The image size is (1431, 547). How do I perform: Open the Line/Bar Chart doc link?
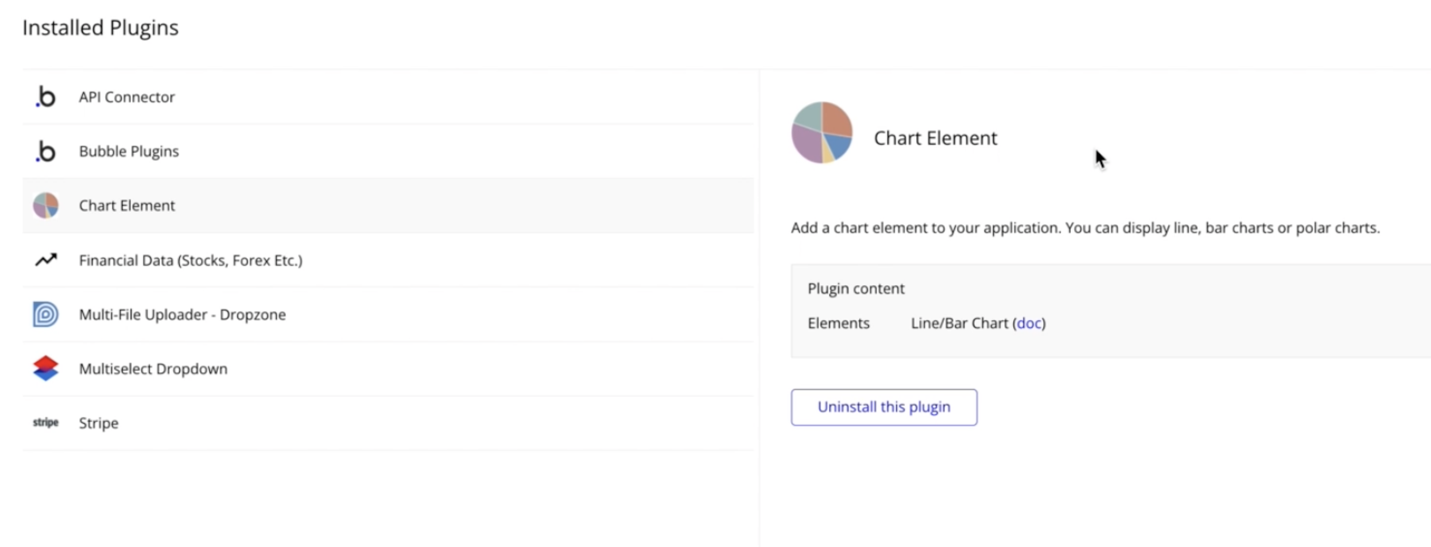pos(1029,323)
